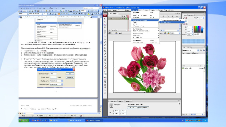Switch to Adobe Flash via its taskbar button
This screenshot has width=226, height=127.
pos(94,120)
